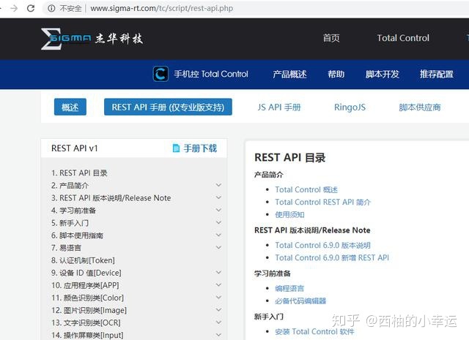Expand the Release Note section chevron
The width and height of the screenshot is (469, 340).
click(x=218, y=197)
